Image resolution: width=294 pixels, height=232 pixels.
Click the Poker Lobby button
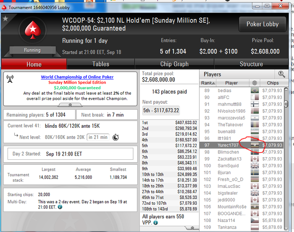[x=262, y=24]
